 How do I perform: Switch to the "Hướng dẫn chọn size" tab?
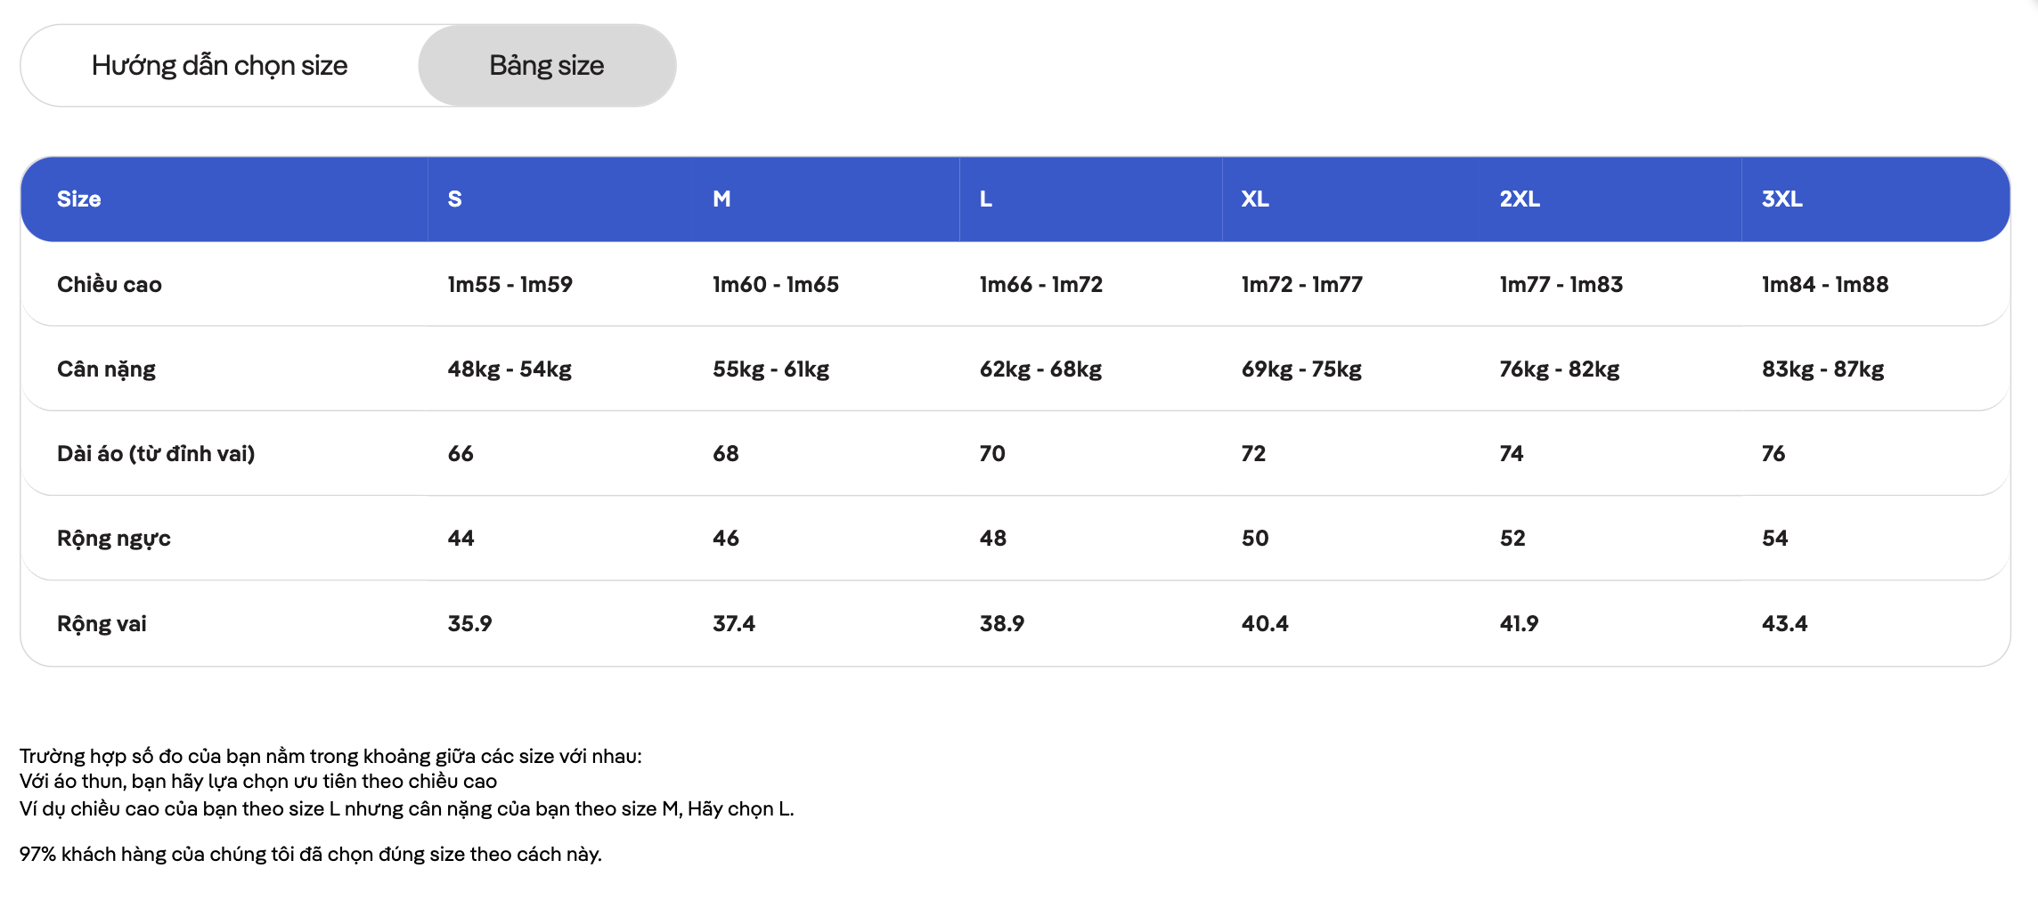[x=219, y=66]
